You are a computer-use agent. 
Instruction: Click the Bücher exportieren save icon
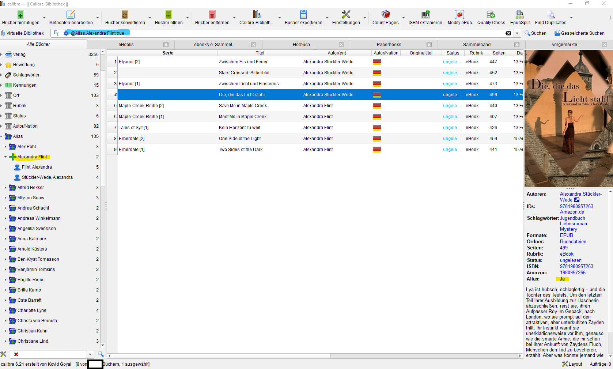(x=303, y=15)
